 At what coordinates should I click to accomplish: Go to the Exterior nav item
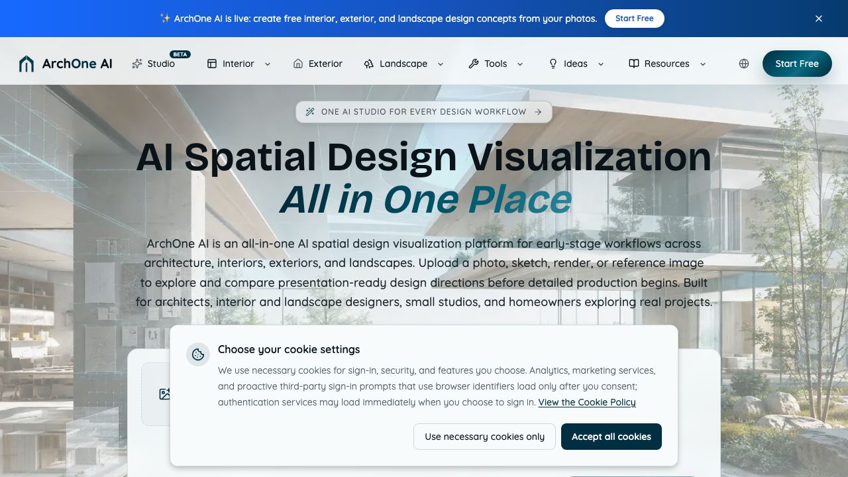tap(318, 64)
